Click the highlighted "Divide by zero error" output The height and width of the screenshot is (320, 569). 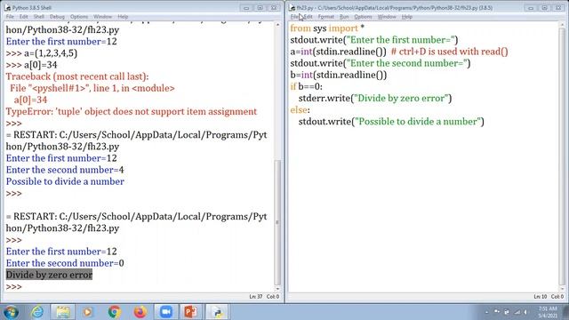click(x=49, y=275)
